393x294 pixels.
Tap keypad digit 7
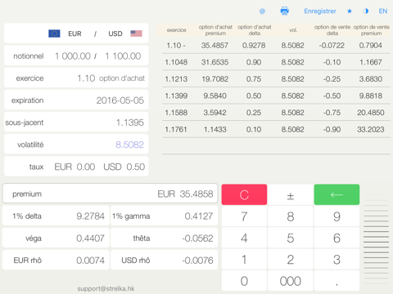[x=244, y=216]
